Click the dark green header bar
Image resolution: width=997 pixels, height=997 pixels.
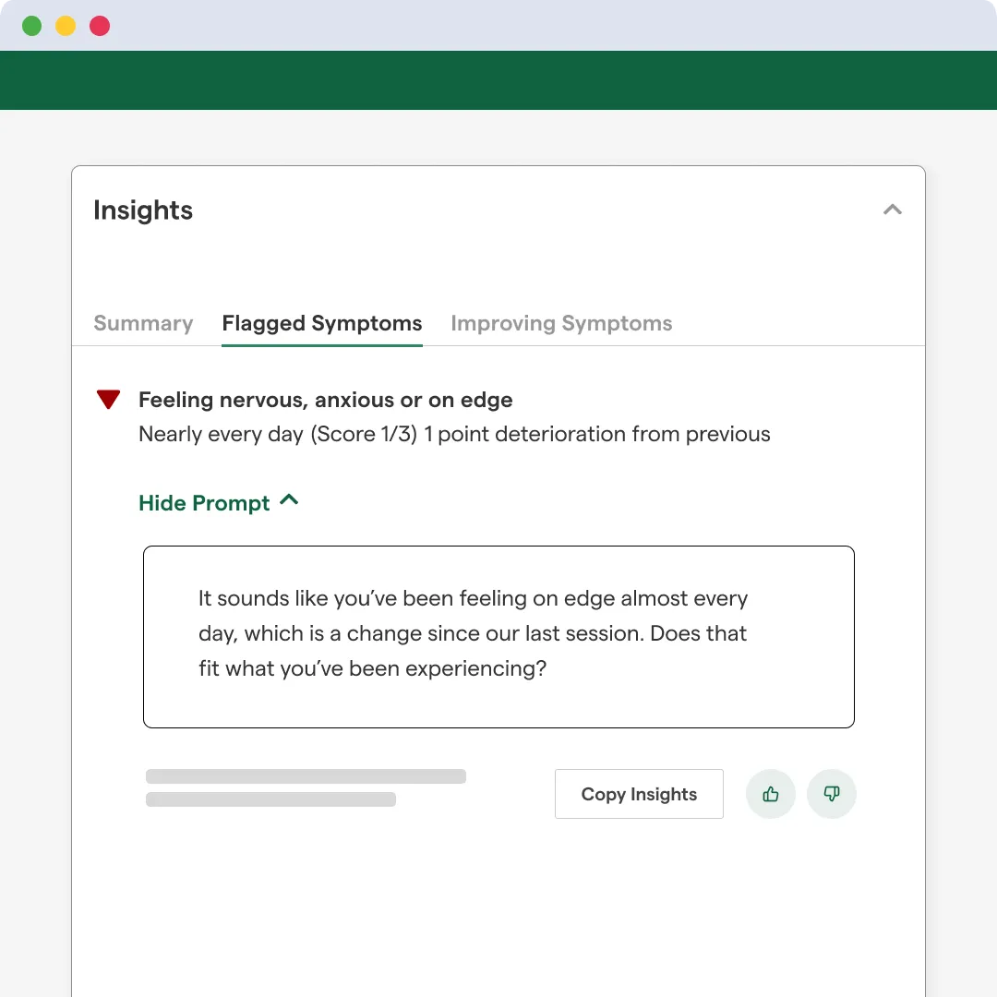(x=498, y=80)
